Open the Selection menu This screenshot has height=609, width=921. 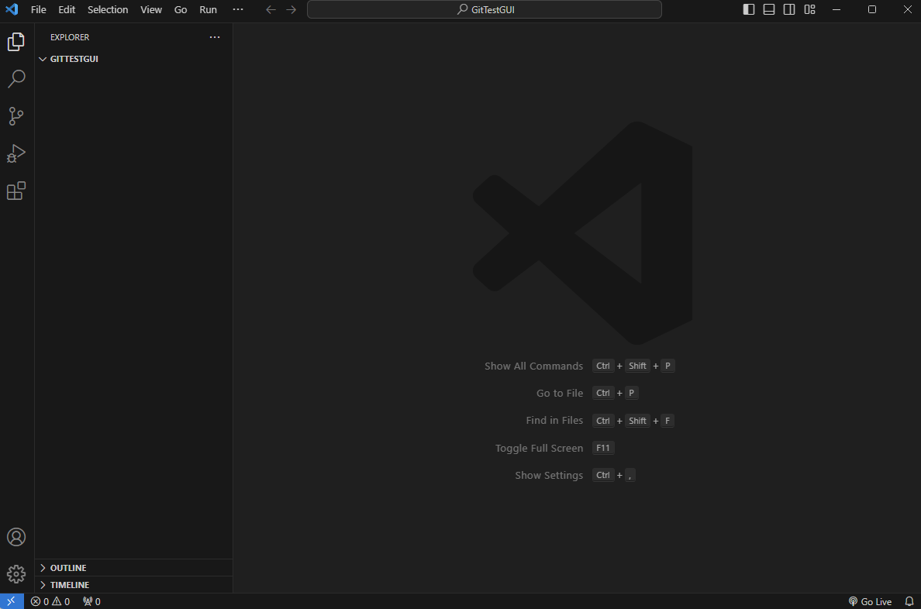[108, 9]
